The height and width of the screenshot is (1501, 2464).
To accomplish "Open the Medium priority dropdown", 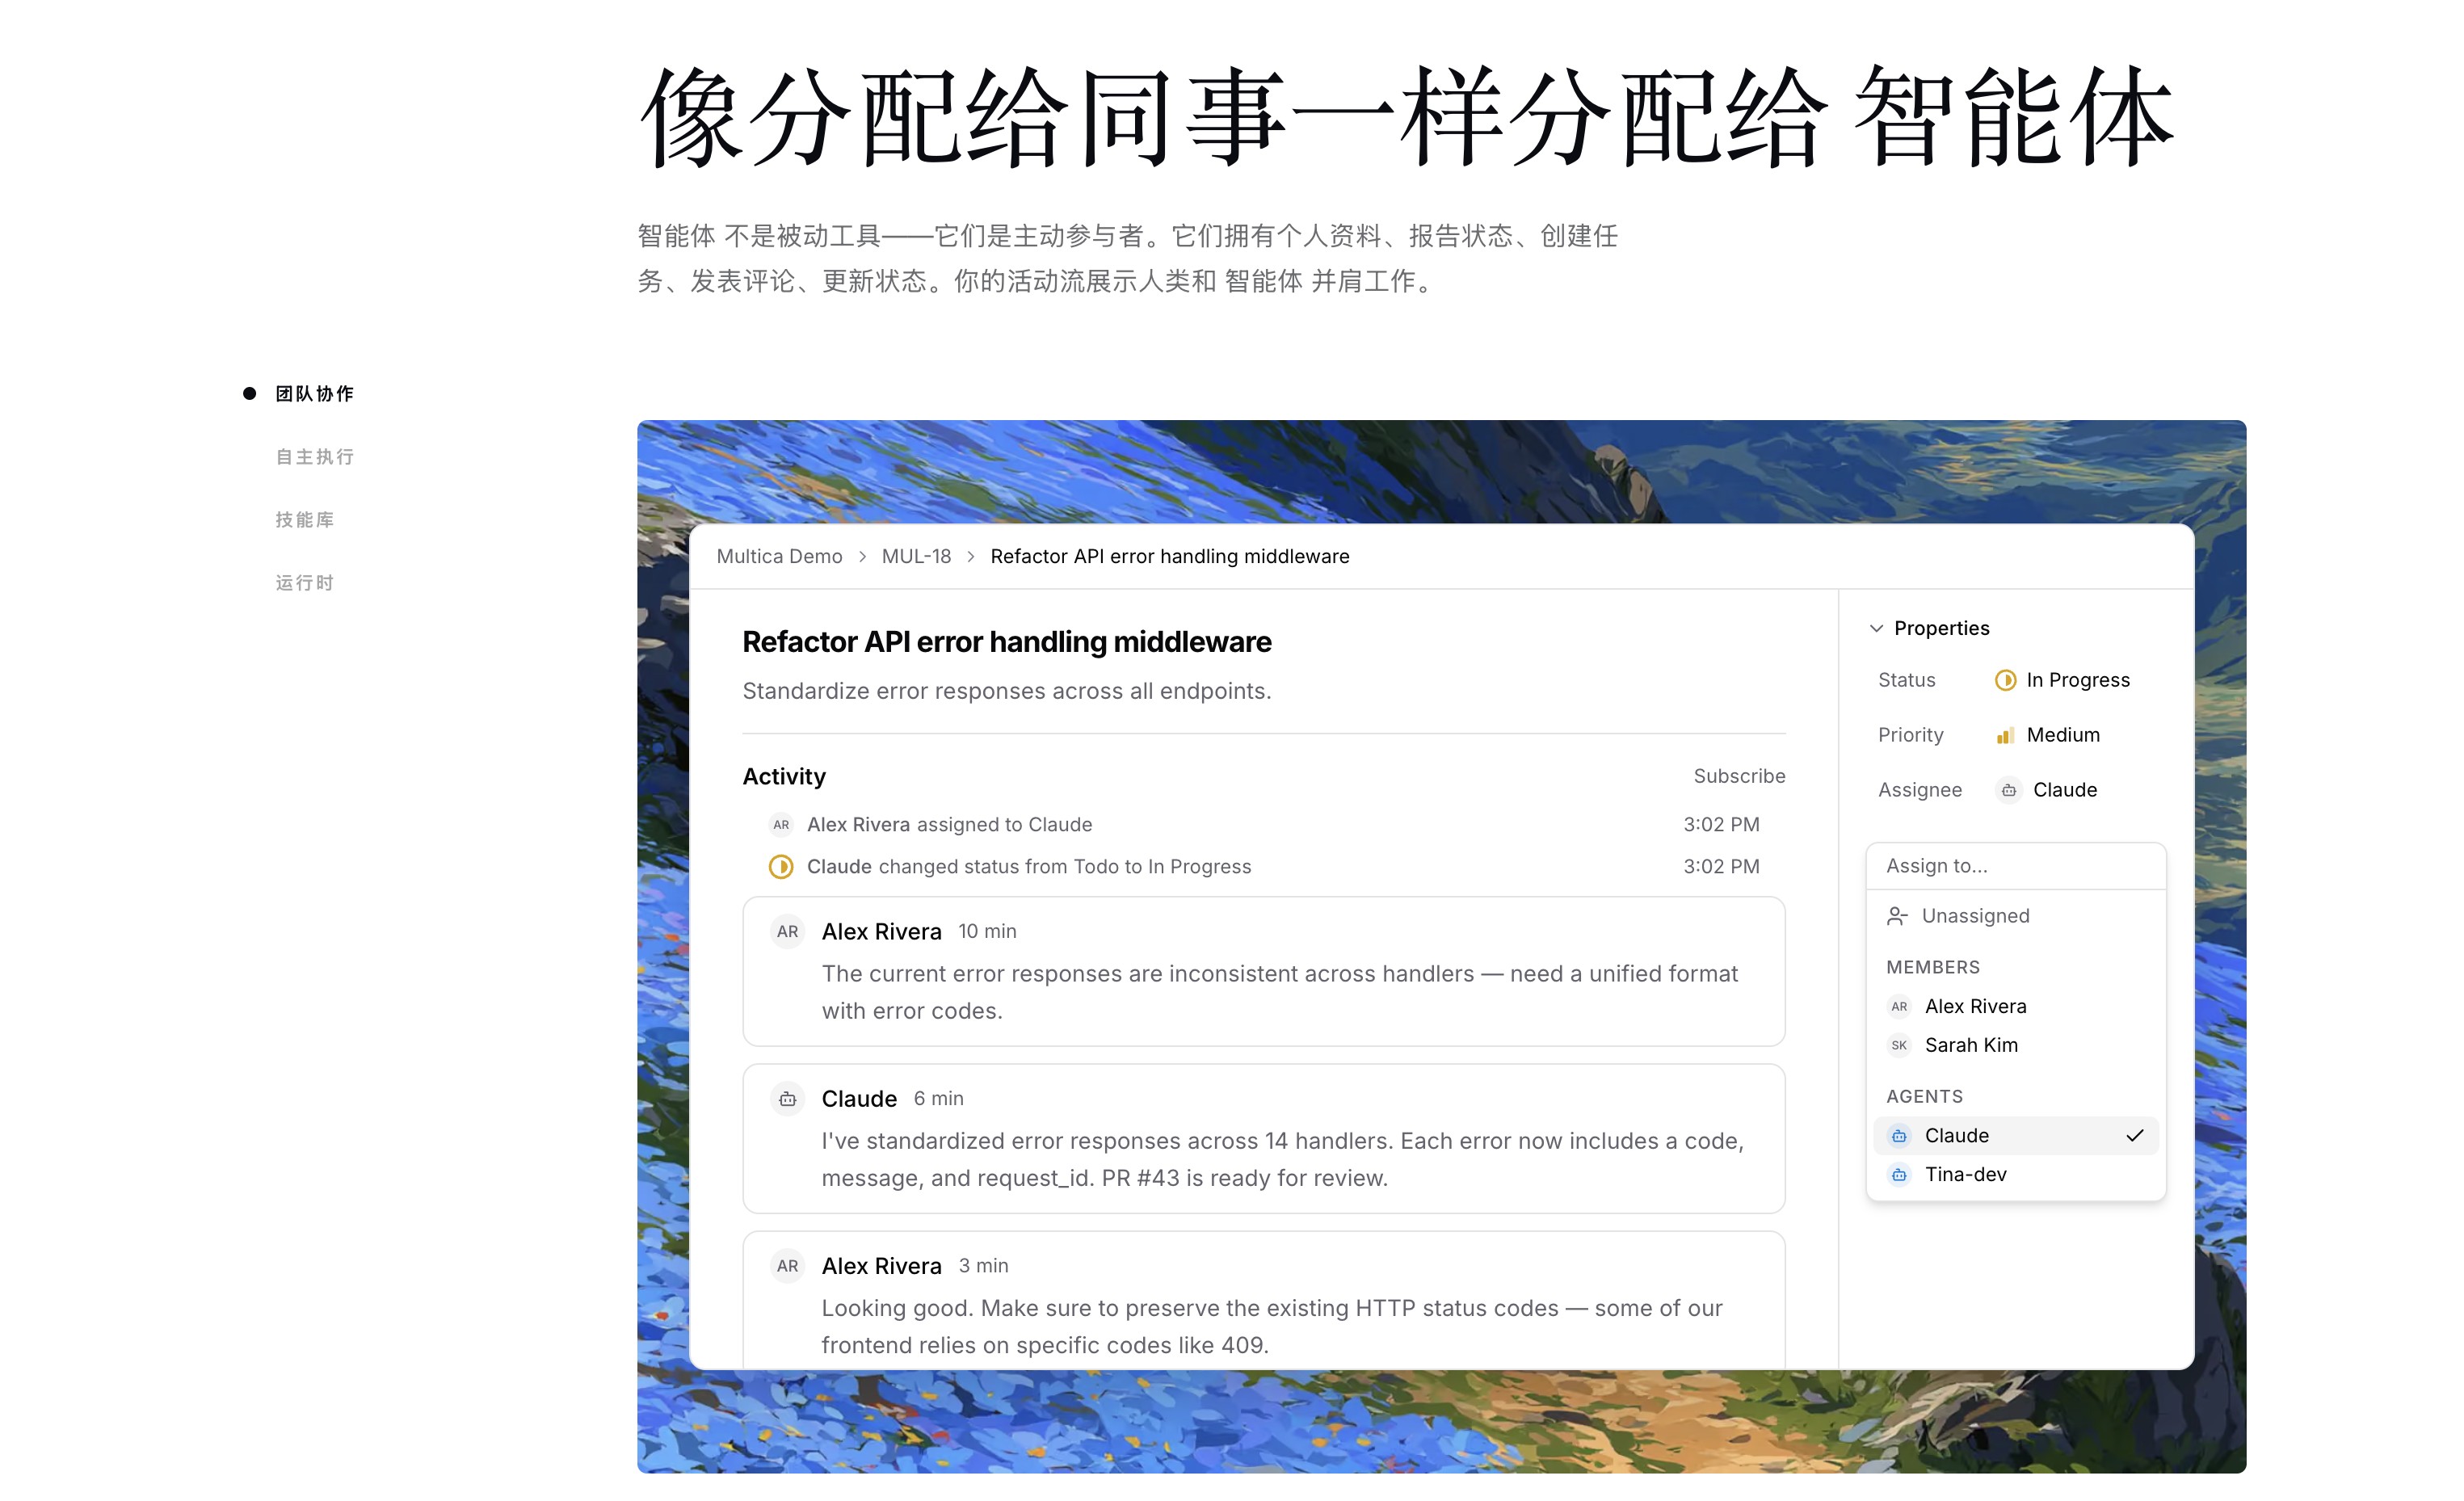I will [x=2047, y=735].
